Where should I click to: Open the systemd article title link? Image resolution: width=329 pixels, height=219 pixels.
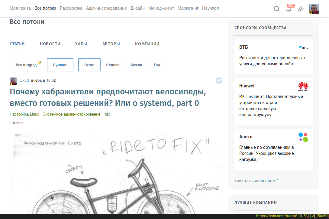click(108, 97)
